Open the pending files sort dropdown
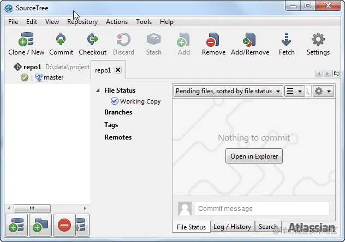345x242 pixels. (228, 91)
